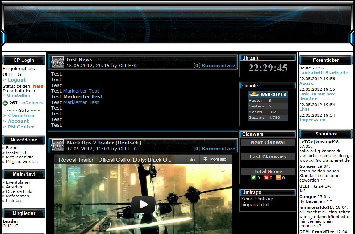
Task: Click the Status zeigen Nein value
Action: pyautogui.click(x=38, y=86)
